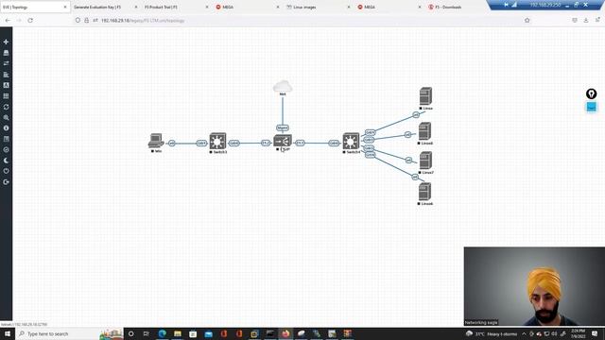Image resolution: width=605 pixels, height=340 pixels.
Task: Click the browser Back arrow
Action: [8, 20]
